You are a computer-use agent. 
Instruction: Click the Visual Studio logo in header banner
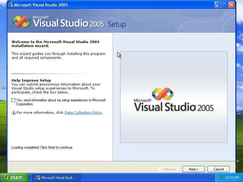coord(21,21)
